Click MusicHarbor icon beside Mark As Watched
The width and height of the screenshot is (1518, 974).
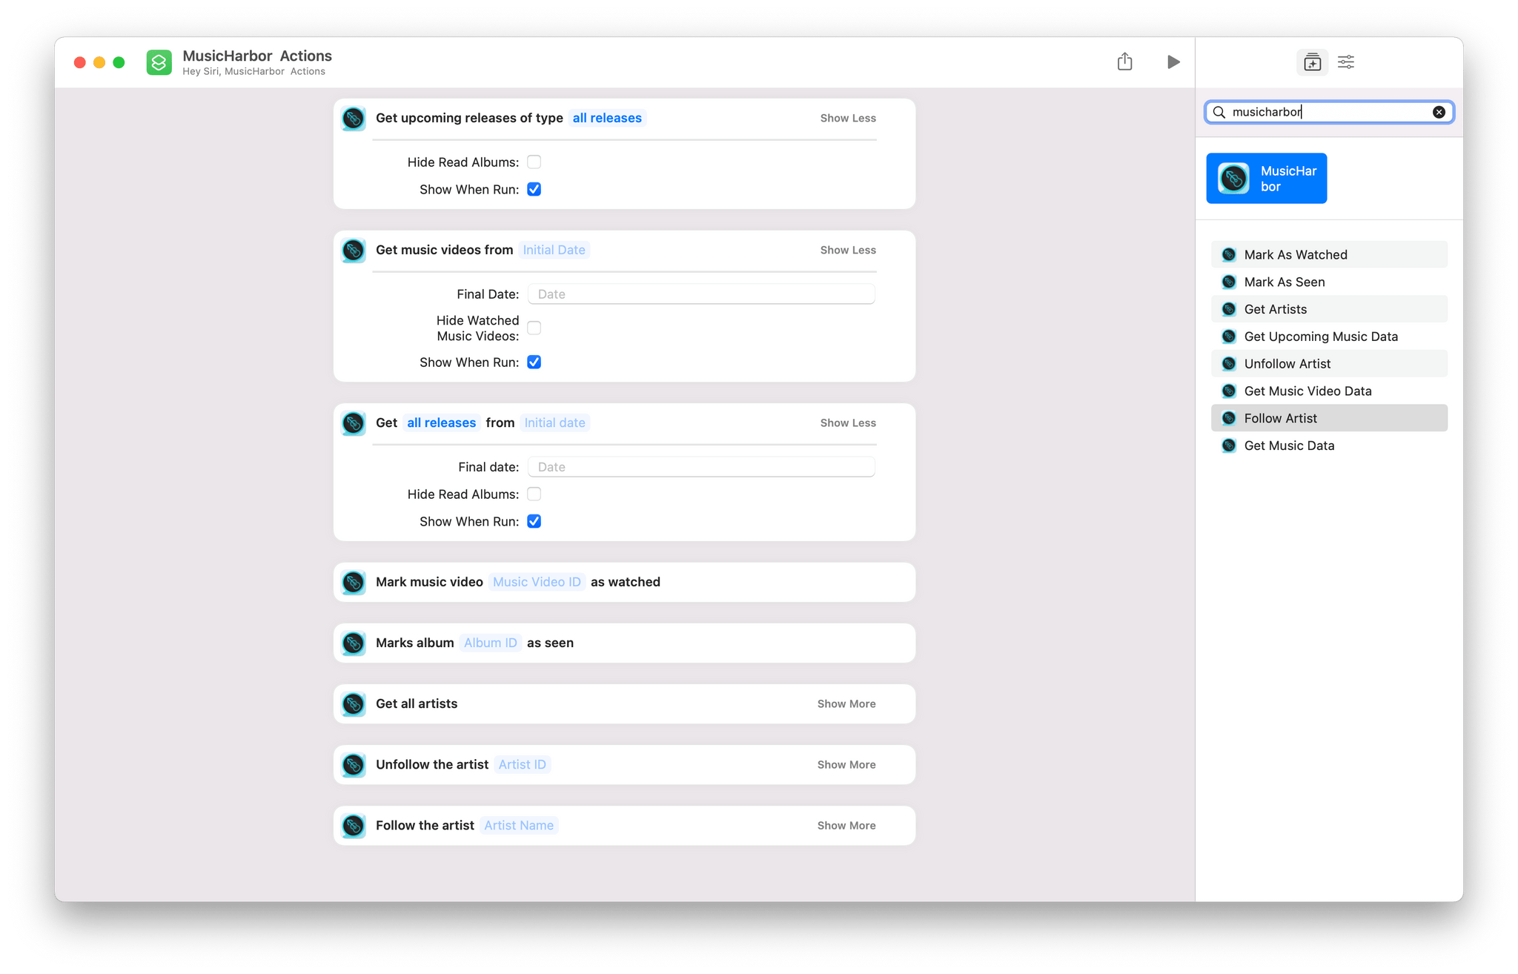[1229, 254]
